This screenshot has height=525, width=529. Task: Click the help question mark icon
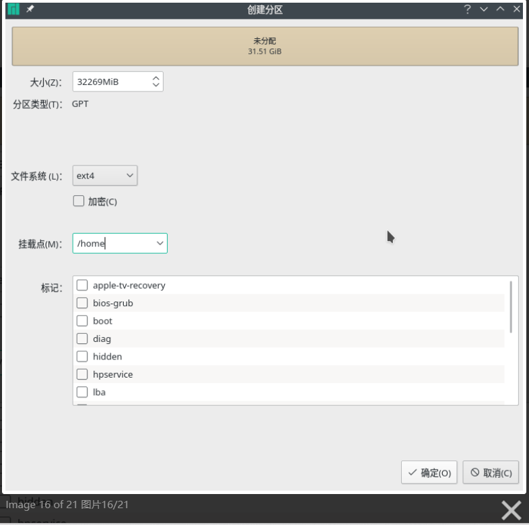467,9
